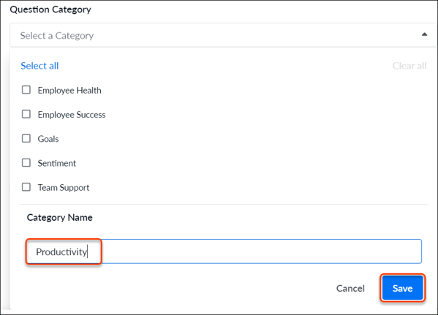Toggle the Sentiment checkbox
Screen dimensions: 438x315
tap(26, 162)
